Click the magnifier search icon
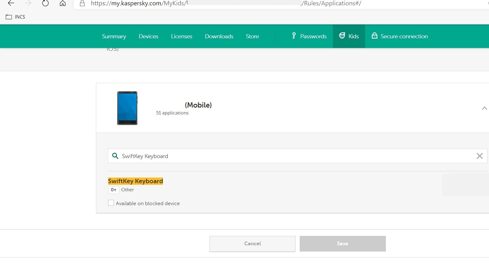The width and height of the screenshot is (489, 266). coord(115,156)
